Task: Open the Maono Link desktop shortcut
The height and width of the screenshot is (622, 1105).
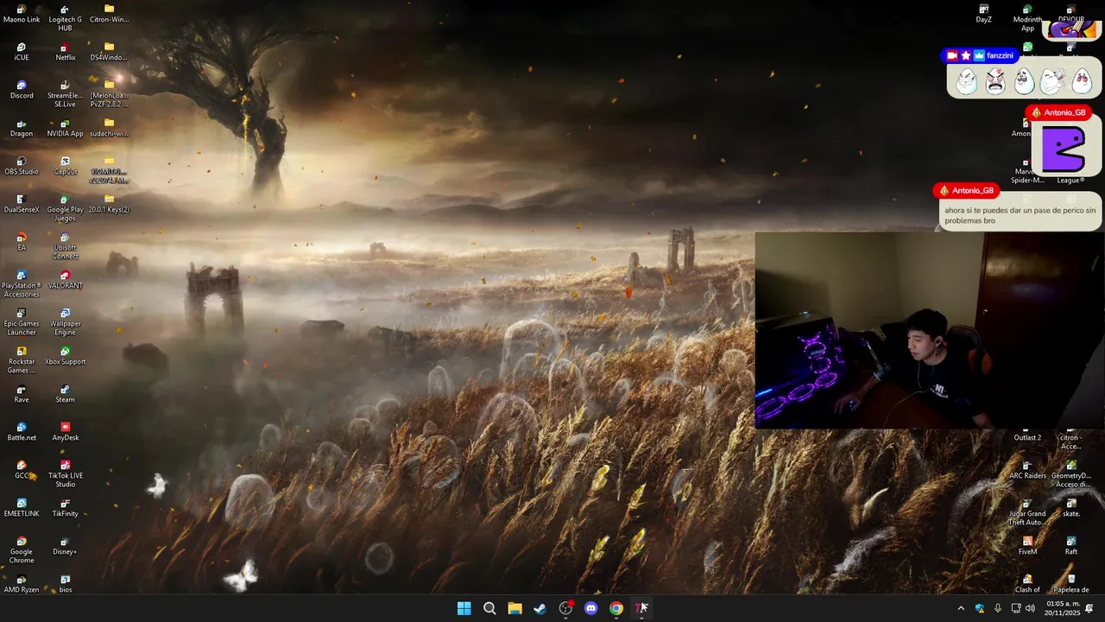Action: click(x=22, y=14)
